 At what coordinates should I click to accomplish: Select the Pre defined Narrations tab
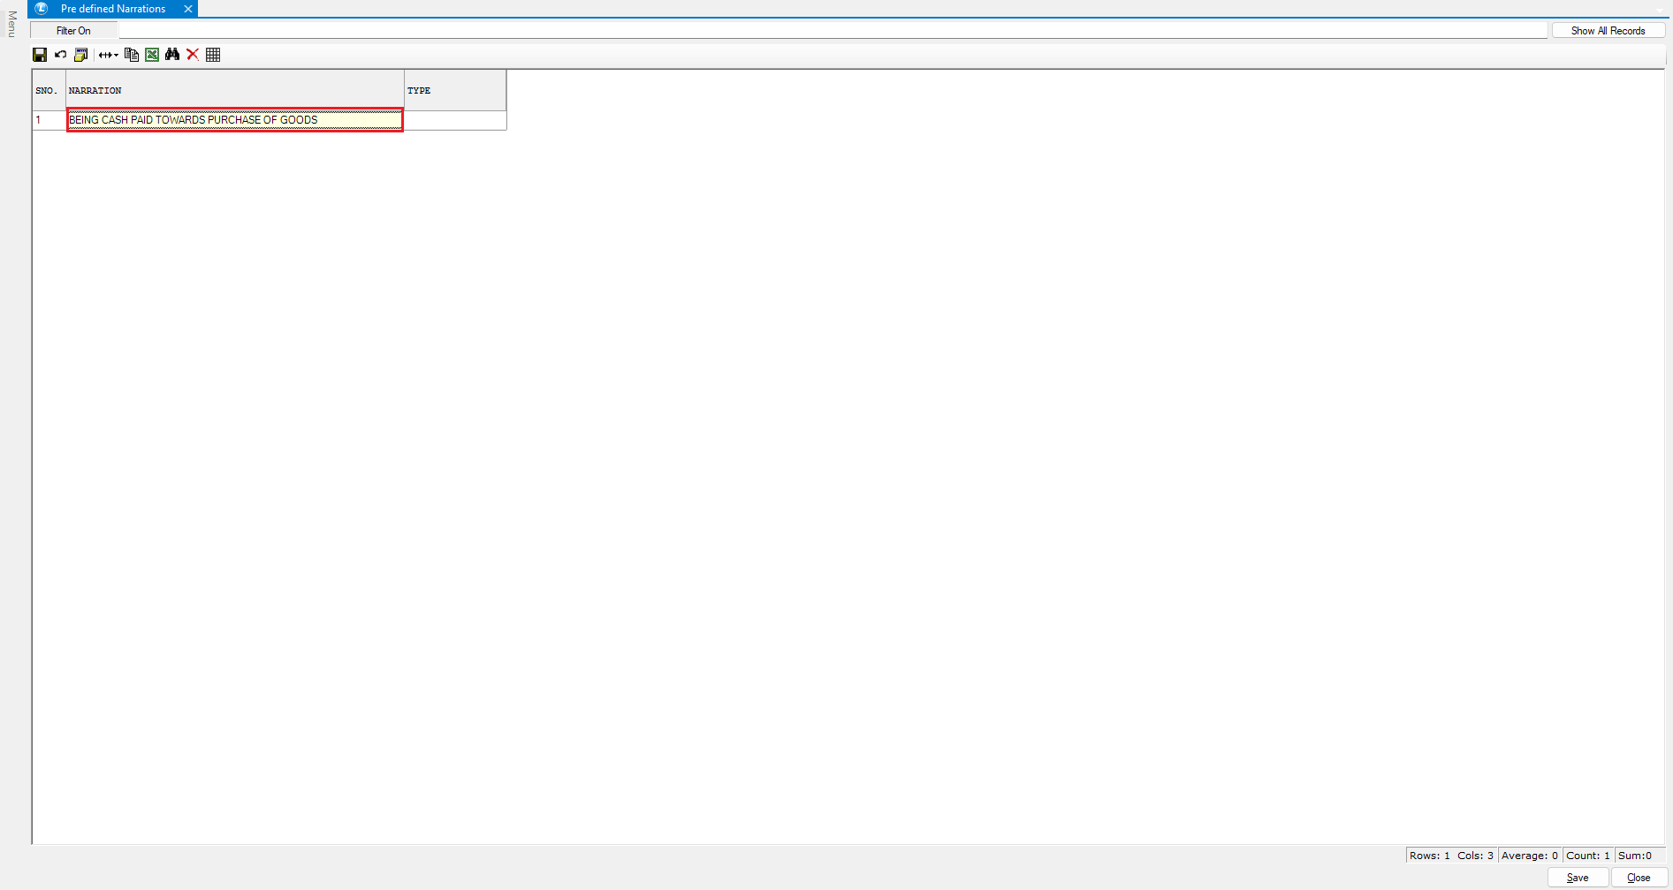pyautogui.click(x=113, y=9)
